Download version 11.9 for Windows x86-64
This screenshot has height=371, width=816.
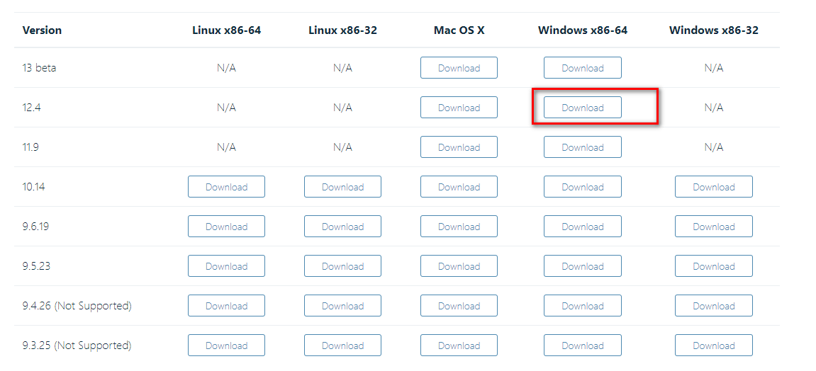[x=582, y=147]
